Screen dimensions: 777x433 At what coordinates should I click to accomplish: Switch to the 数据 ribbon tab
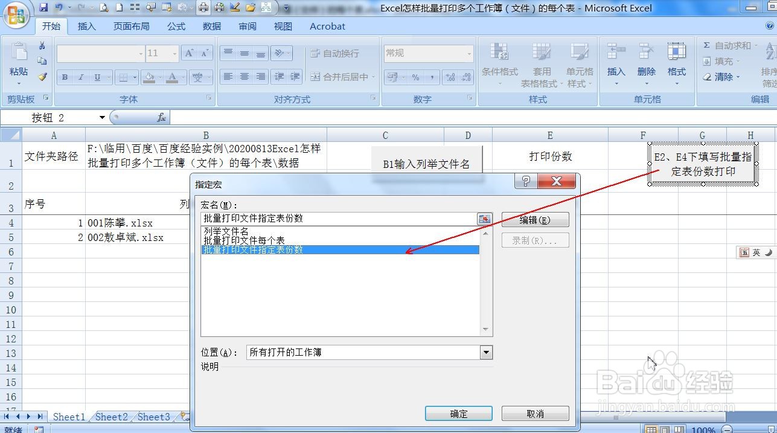212,26
